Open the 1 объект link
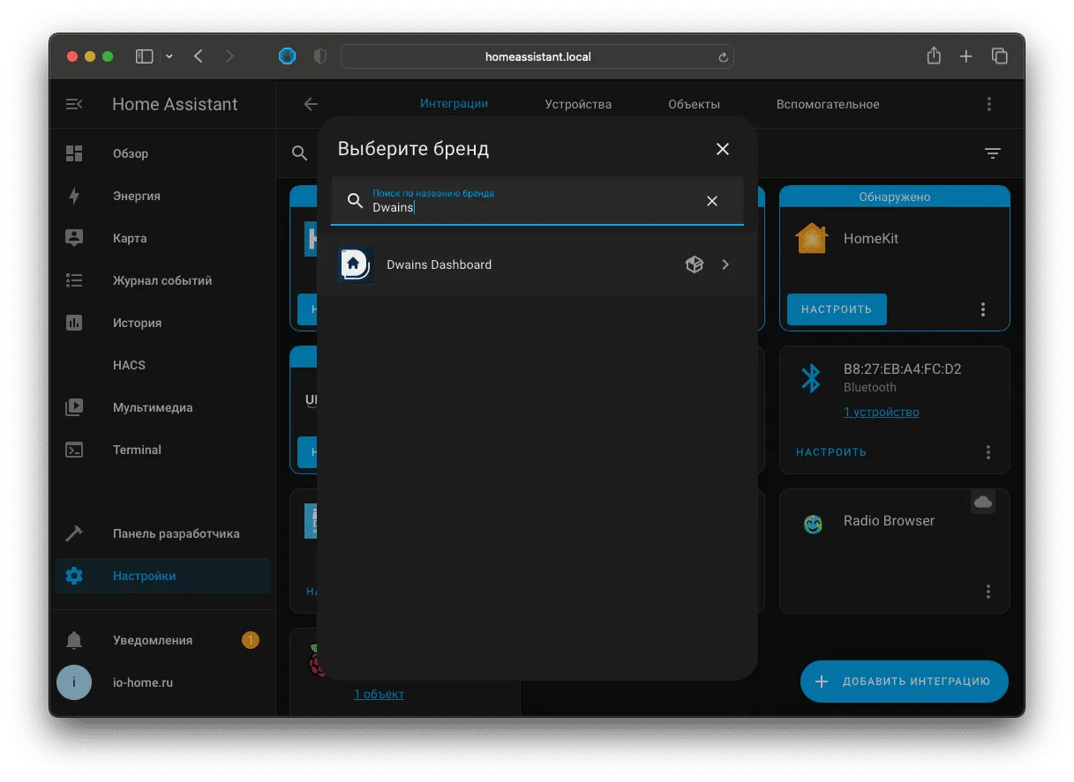Viewport: 1074px width, 782px height. coord(379,694)
